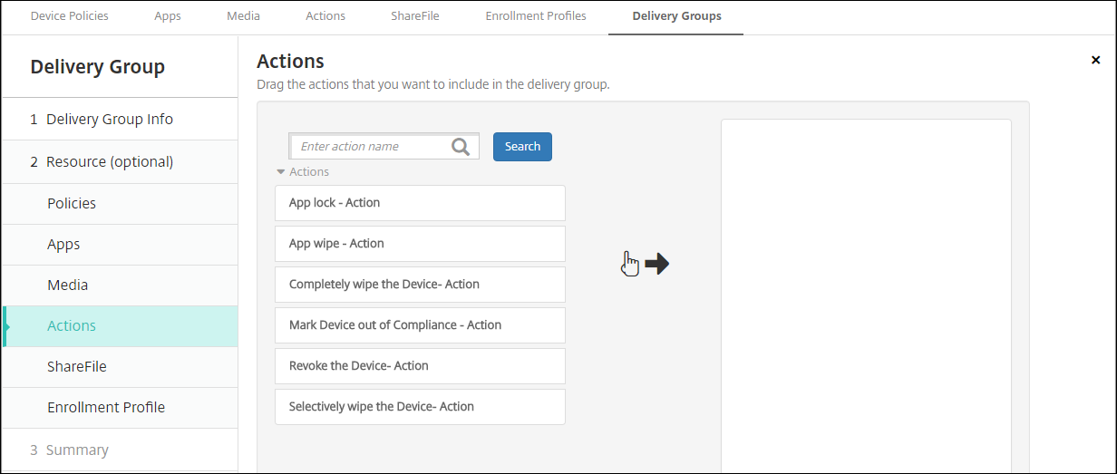
Task: Collapse the Actions list triangle
Action: (x=281, y=172)
